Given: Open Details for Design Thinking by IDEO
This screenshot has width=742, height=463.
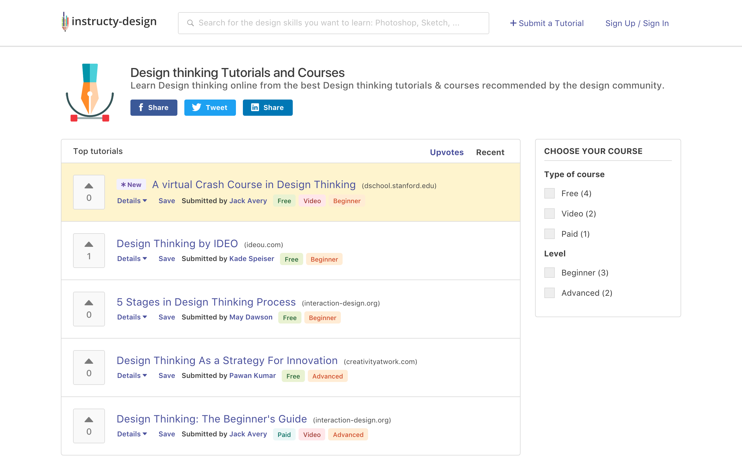Looking at the screenshot, I should [x=132, y=258].
